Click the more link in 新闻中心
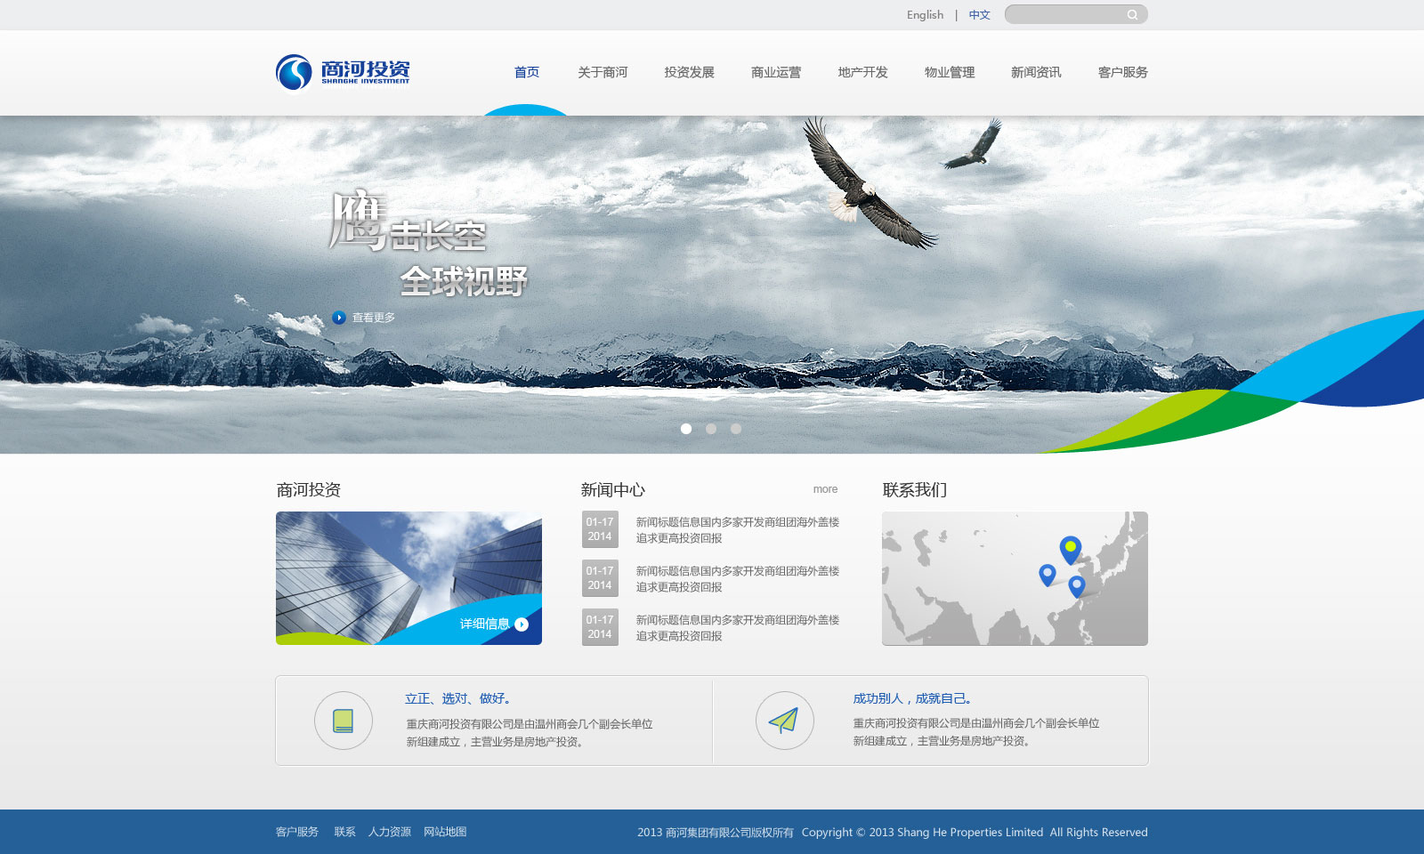 pyautogui.click(x=825, y=489)
